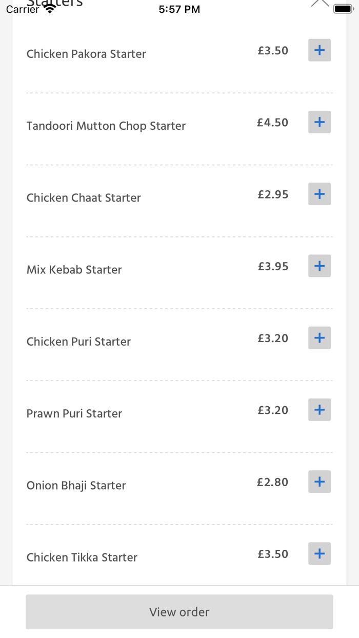Tap the battery indicator in the status bar
Screen dimensions: 359x638
point(343,8)
